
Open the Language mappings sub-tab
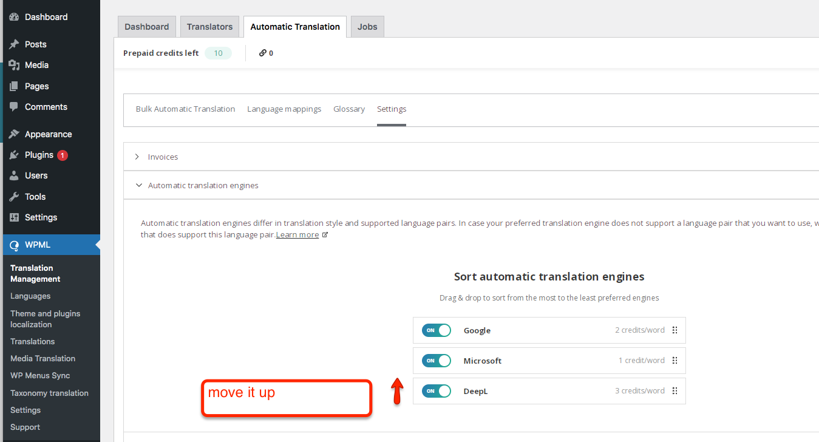point(284,109)
